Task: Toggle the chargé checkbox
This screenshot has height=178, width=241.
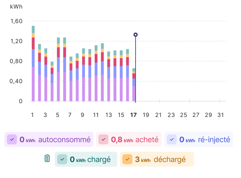Action: 63,159
